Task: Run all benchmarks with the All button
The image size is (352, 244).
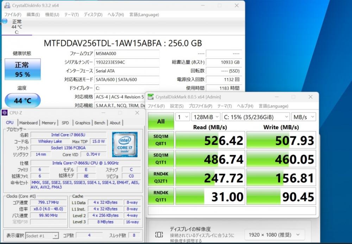Action: [161, 121]
